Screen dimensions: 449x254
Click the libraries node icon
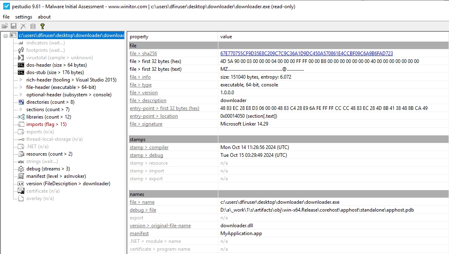[x=21, y=117]
